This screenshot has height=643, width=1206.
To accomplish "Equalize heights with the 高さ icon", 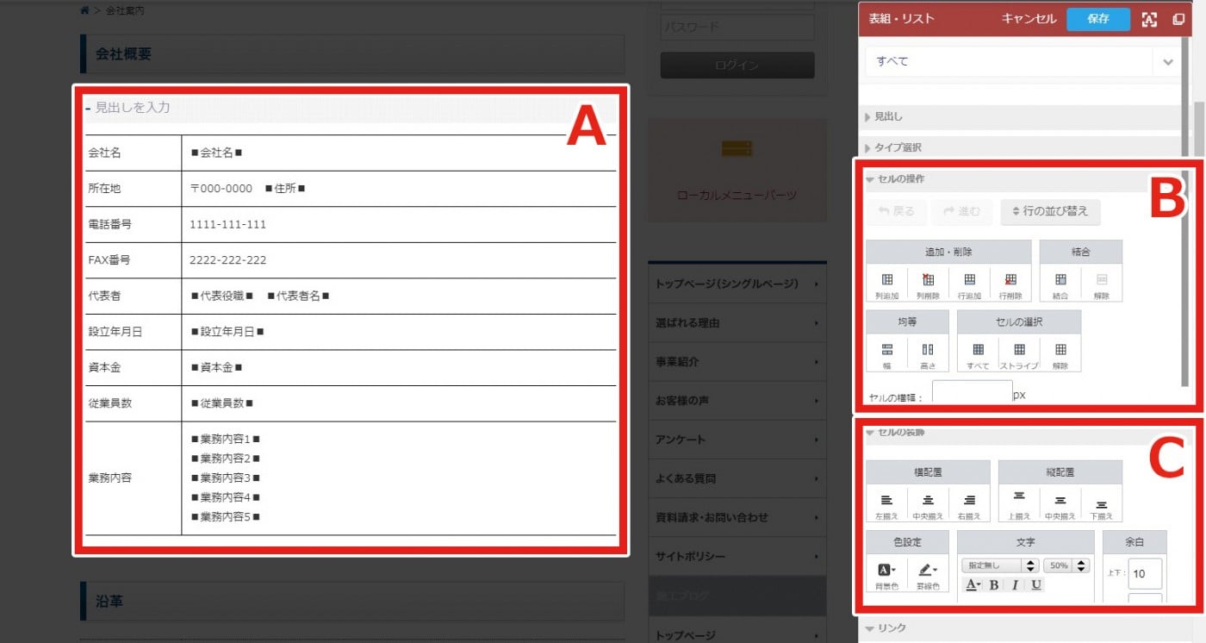I will tap(928, 350).
